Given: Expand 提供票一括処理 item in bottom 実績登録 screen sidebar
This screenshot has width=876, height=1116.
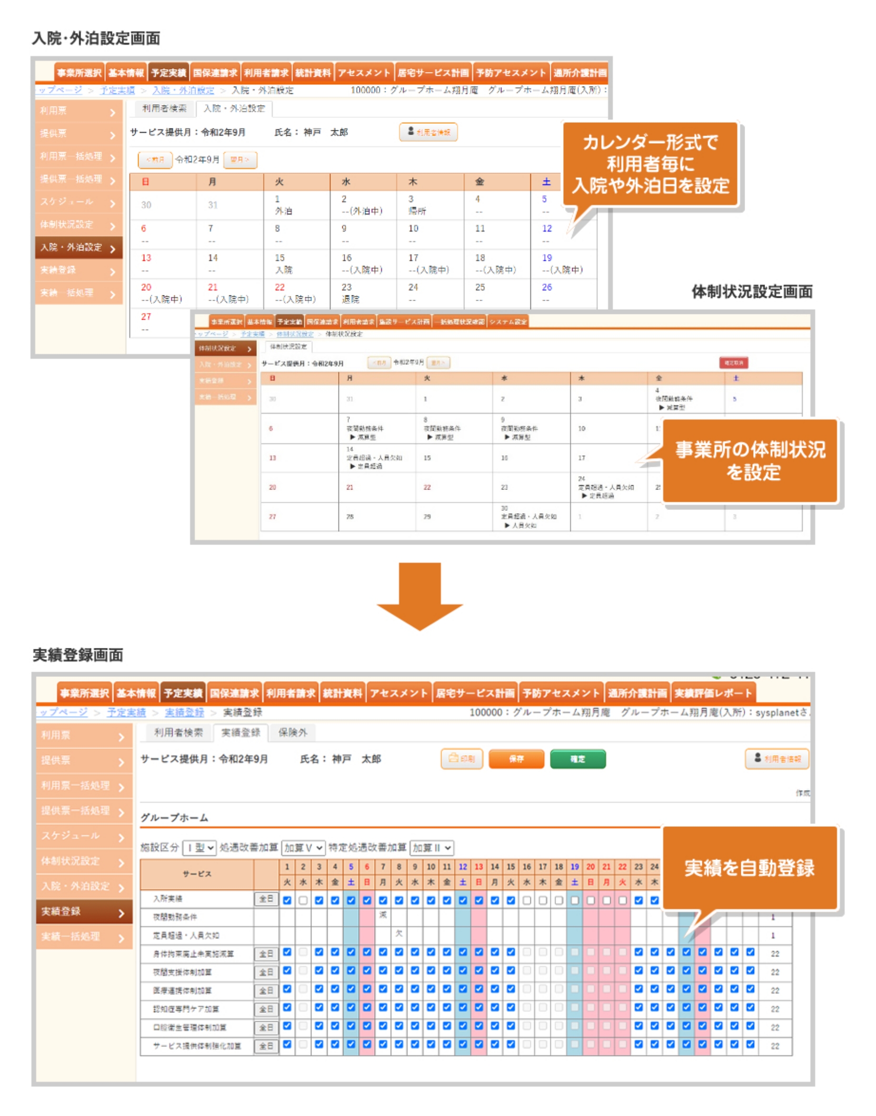Looking at the screenshot, I should coord(84,811).
